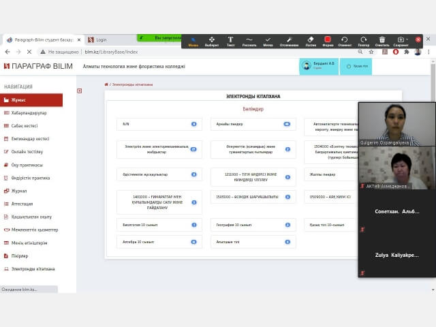The image size is (436, 327).
Task: Open the user profile menu
Action: click(x=319, y=67)
